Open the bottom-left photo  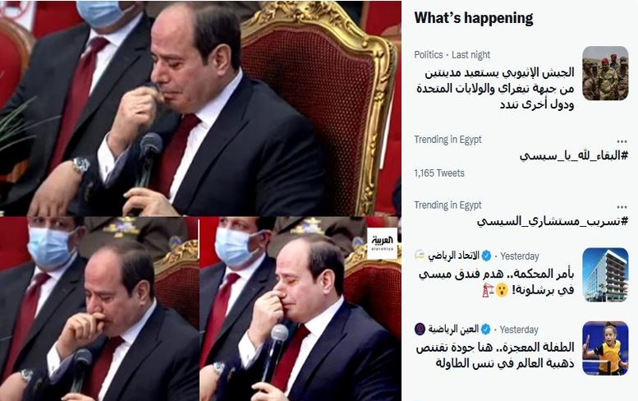99,309
